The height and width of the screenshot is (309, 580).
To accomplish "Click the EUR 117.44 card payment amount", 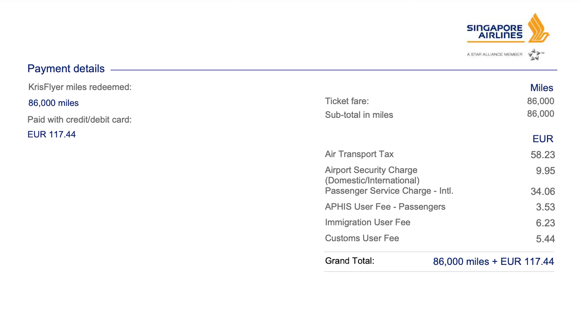I will [51, 134].
